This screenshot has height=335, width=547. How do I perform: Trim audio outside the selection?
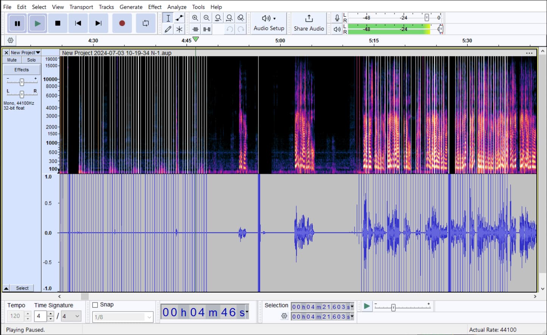[195, 29]
